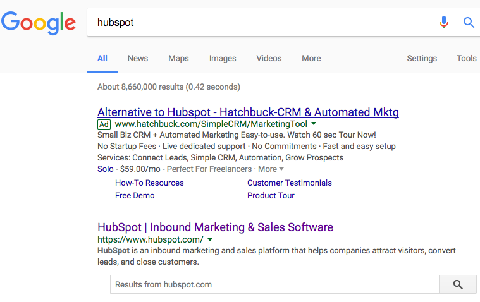Open the Customer Testimonials sitelink

[x=289, y=183]
